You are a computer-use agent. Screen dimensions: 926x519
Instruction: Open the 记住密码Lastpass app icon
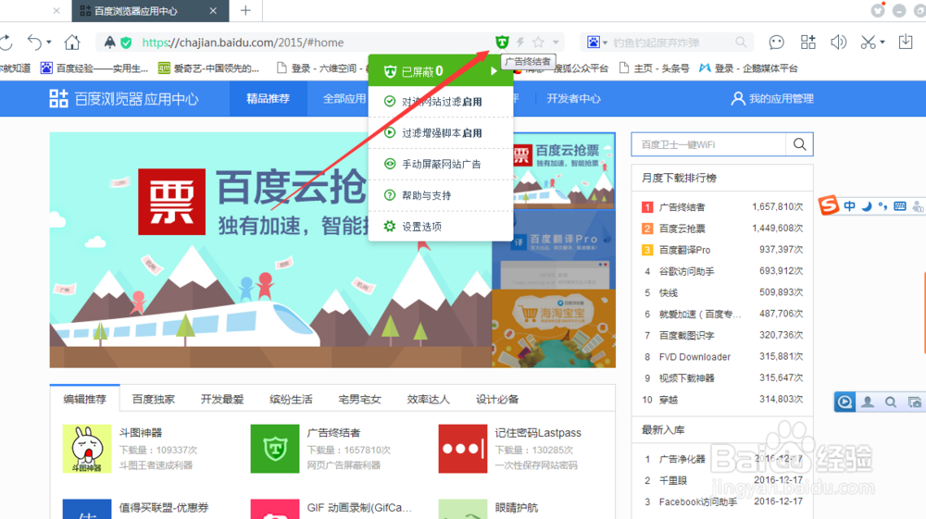(x=462, y=449)
